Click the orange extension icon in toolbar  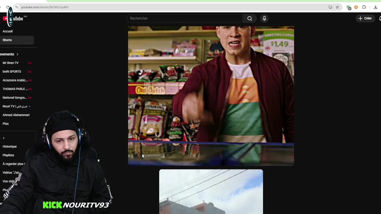pyautogui.click(x=356, y=7)
